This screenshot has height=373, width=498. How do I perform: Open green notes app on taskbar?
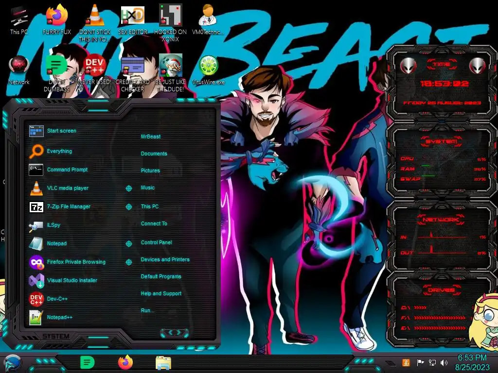88,362
